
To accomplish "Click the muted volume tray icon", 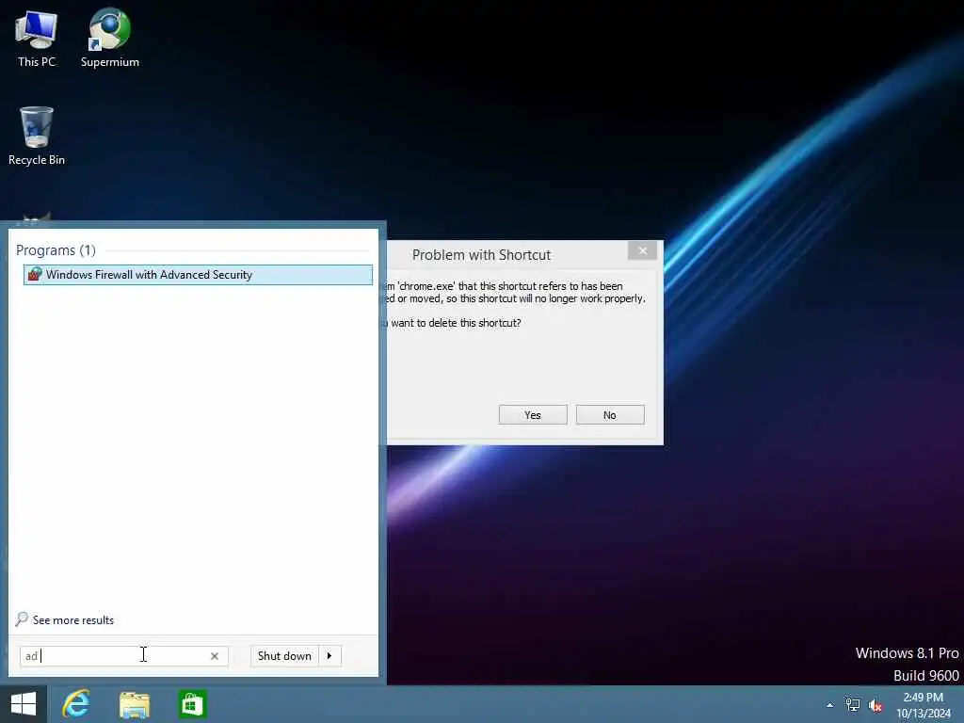I will [x=876, y=705].
